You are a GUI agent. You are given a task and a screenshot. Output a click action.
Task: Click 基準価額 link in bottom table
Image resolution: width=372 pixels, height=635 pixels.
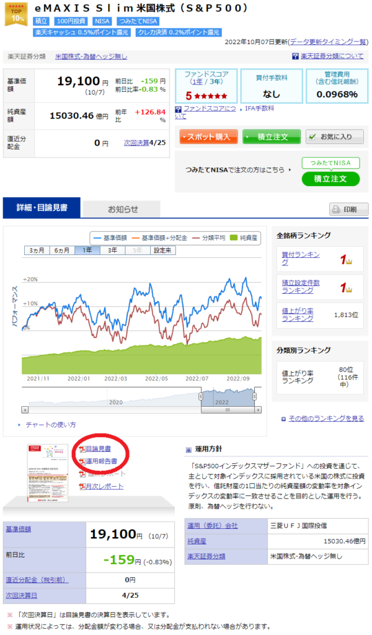coord(18,530)
